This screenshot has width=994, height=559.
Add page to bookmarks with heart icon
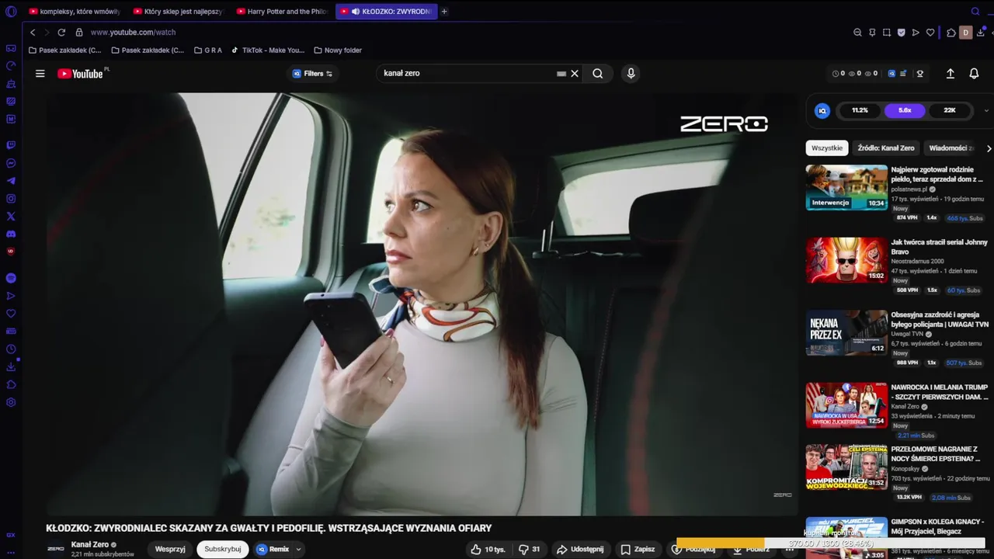tap(930, 33)
